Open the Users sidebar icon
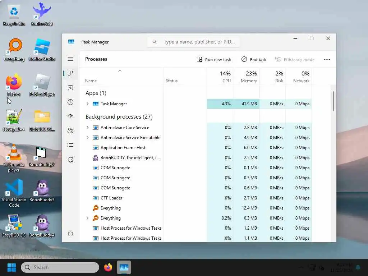The image size is (368, 276). [x=70, y=130]
